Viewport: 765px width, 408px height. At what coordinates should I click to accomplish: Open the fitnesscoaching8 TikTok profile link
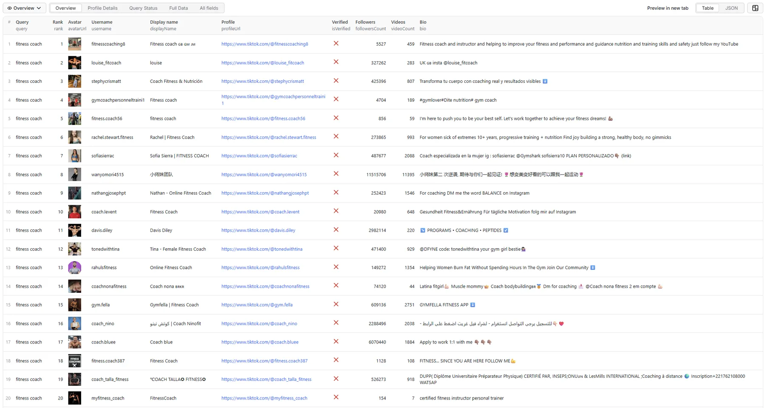pyautogui.click(x=265, y=44)
